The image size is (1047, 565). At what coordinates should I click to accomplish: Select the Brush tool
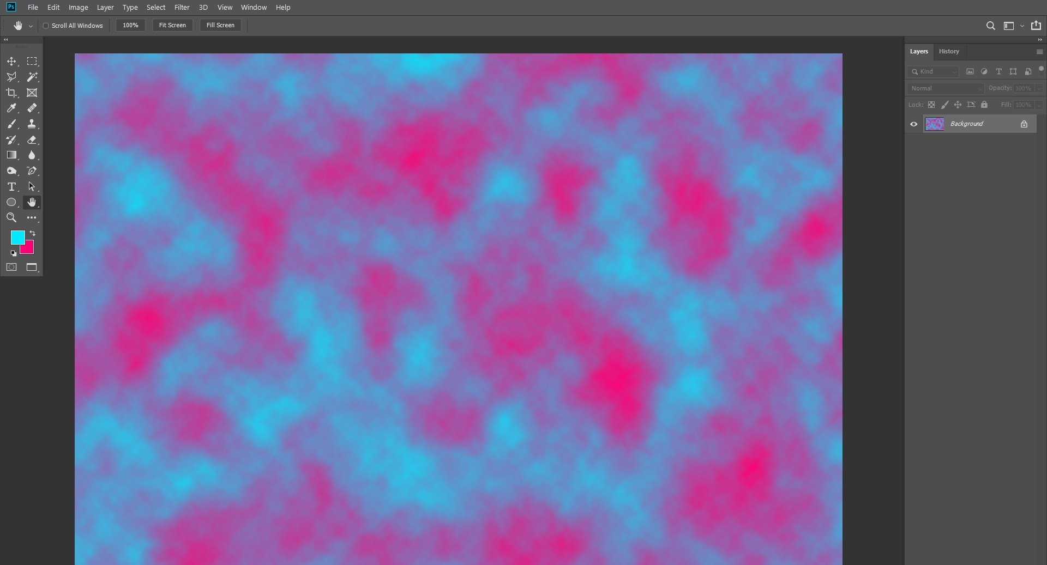[x=11, y=124]
